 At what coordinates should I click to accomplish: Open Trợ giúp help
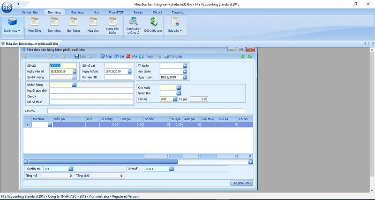[173, 57]
